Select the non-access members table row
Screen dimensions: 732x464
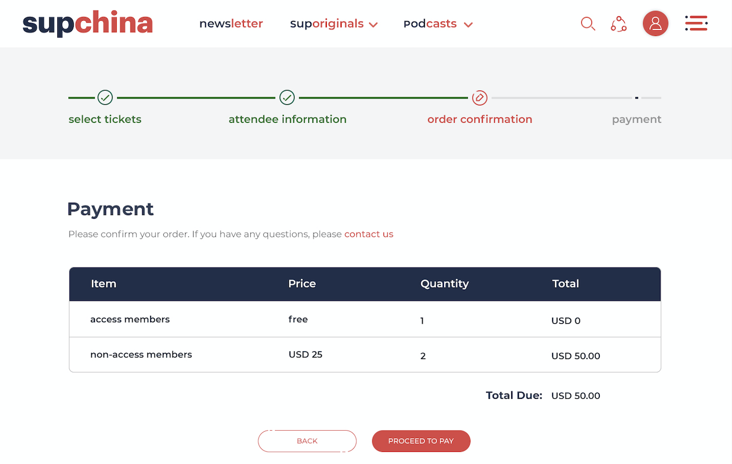pos(365,355)
